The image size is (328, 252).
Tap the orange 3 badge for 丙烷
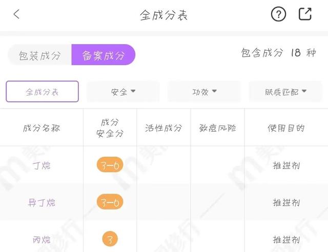[x=110, y=239]
